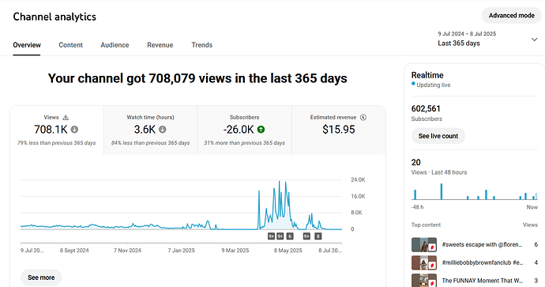Go to the Revenue tab
545x287 pixels.
[160, 45]
